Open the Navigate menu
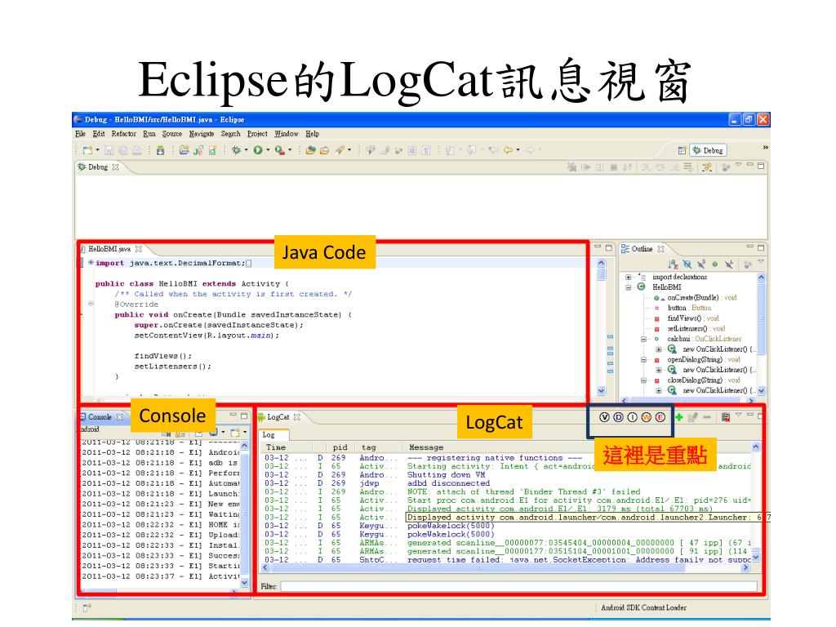The image size is (836, 627). point(202,134)
